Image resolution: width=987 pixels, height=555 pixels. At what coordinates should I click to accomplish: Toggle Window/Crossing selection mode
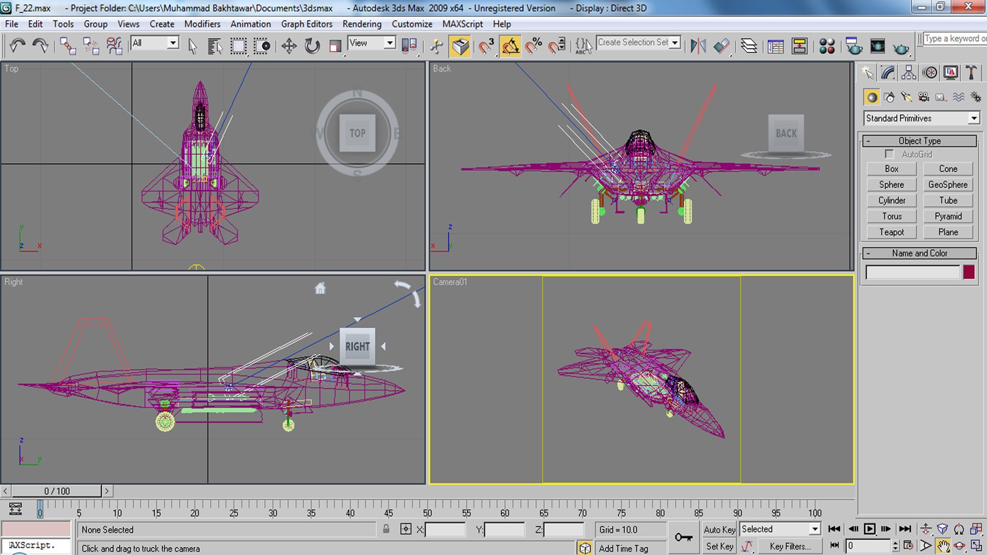click(x=262, y=46)
